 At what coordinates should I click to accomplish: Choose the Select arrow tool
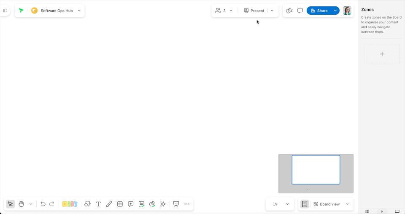click(x=10, y=204)
